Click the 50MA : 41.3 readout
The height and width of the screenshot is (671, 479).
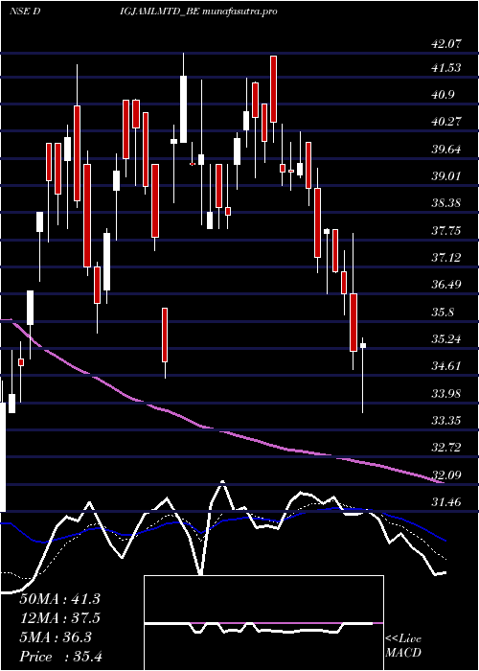click(x=59, y=599)
